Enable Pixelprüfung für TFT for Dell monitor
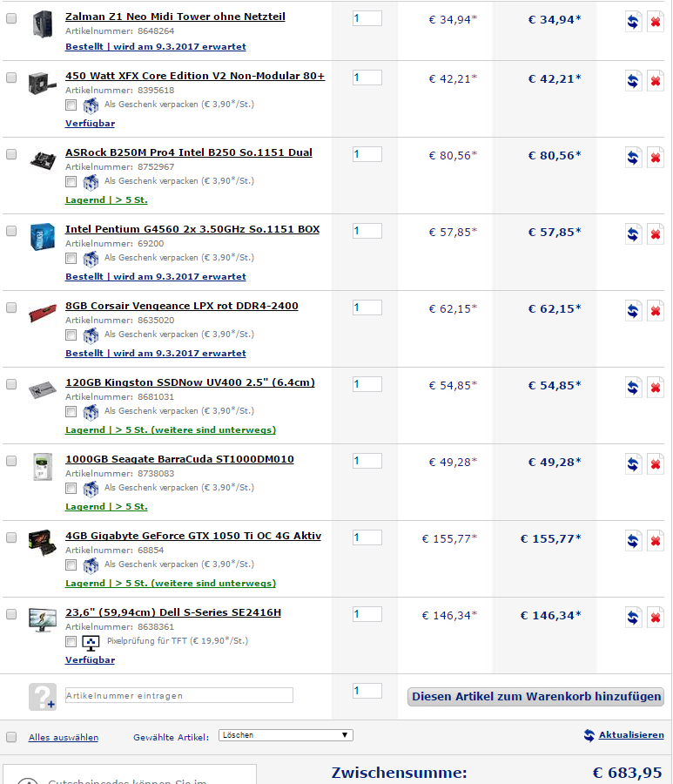Viewport: 673px width, 784px height. (x=71, y=641)
